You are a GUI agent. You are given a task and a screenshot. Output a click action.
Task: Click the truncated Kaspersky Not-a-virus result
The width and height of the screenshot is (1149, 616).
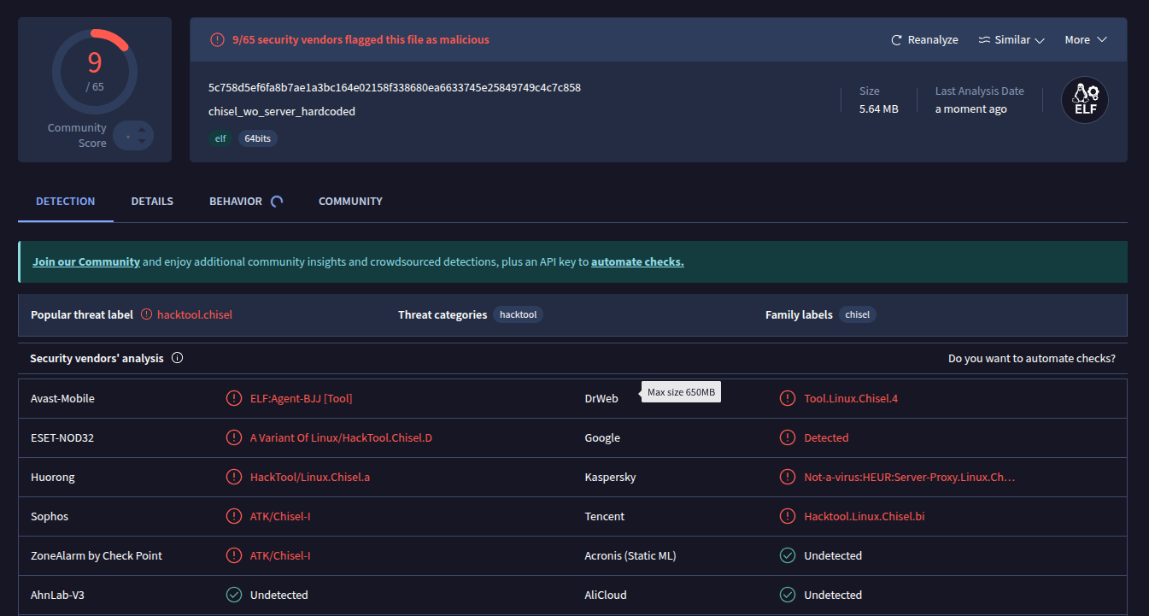tap(910, 478)
